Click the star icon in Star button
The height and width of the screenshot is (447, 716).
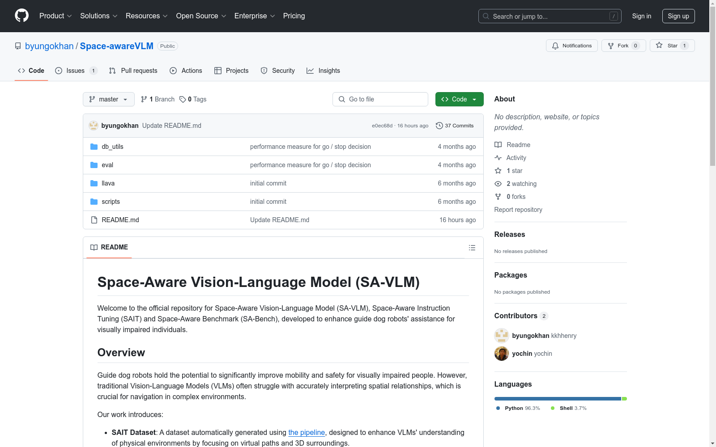coord(659,45)
